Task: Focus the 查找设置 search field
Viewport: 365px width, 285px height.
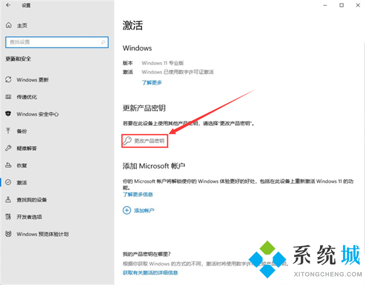Action: 57,42
